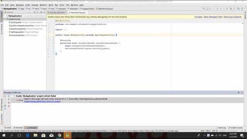Open the Project side tool tab
Screen dimensions: 247x139
2,17
